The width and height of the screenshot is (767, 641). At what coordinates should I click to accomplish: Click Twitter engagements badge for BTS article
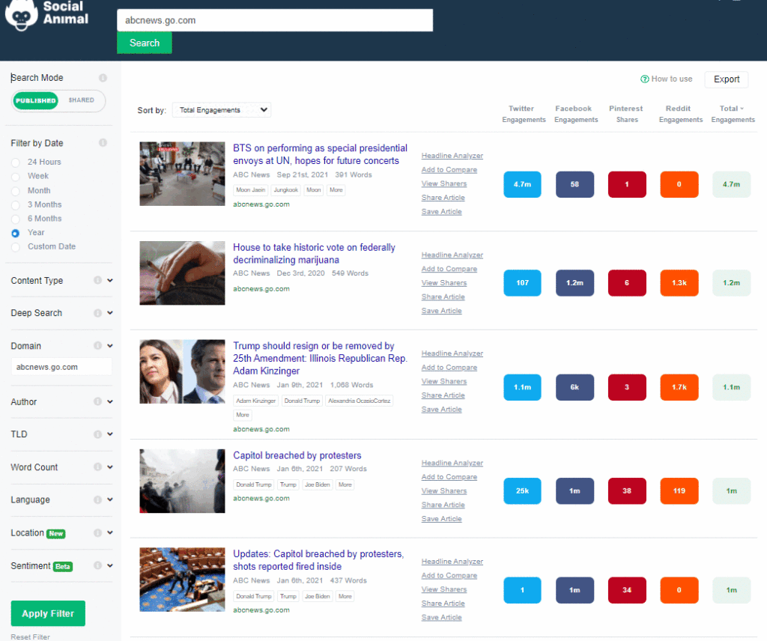coord(522,184)
